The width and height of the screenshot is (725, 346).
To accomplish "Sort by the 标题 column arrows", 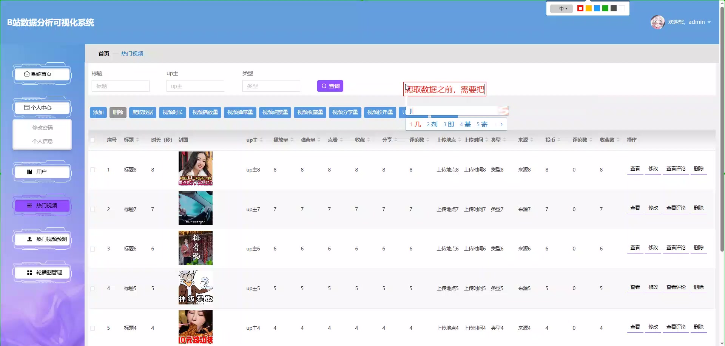I will [x=137, y=140].
